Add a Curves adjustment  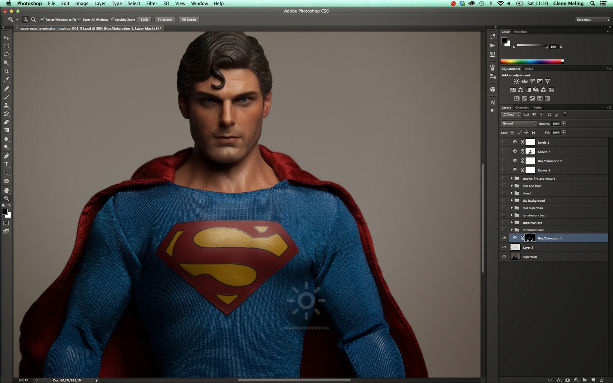coord(532,81)
